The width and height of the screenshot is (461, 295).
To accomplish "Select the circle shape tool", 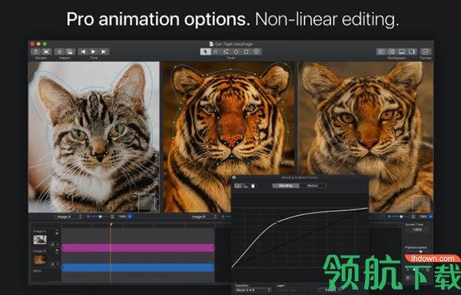I will point(236,51).
